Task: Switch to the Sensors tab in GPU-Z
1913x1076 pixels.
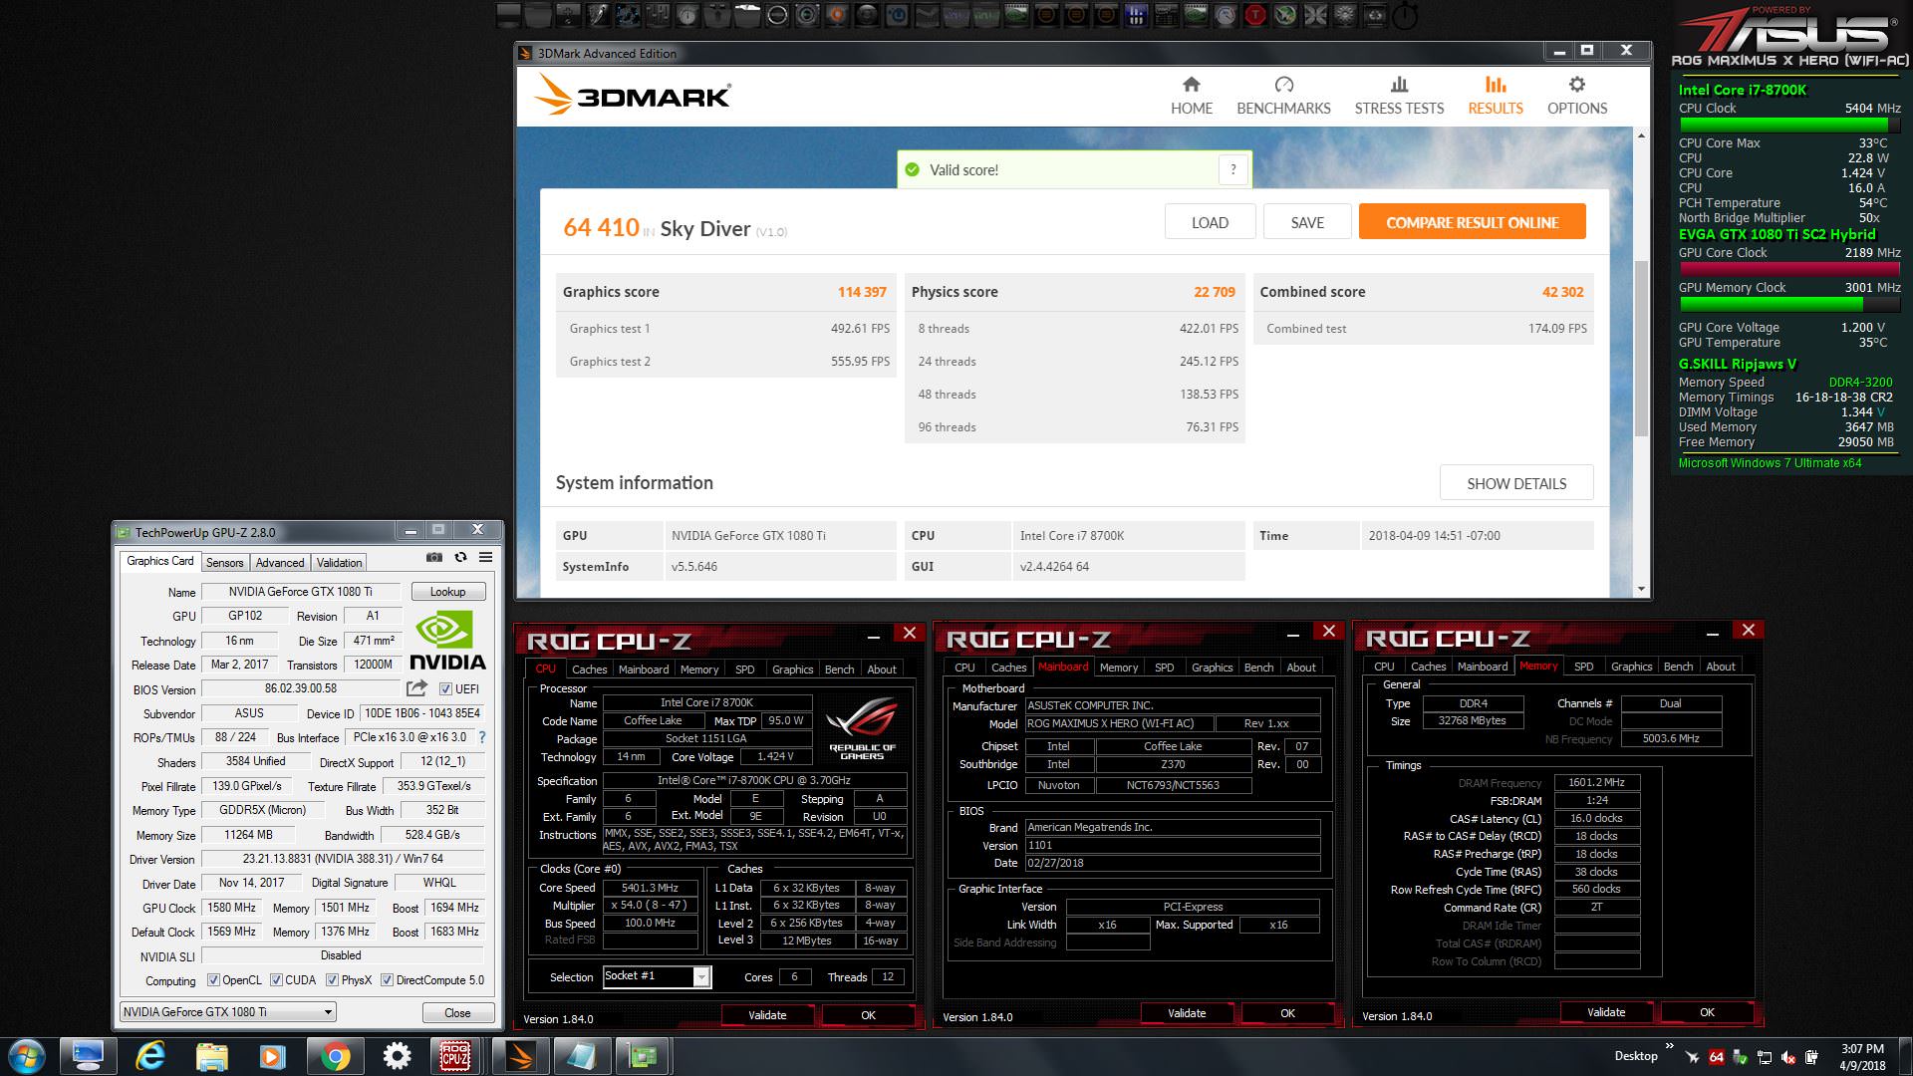Action: click(x=224, y=563)
